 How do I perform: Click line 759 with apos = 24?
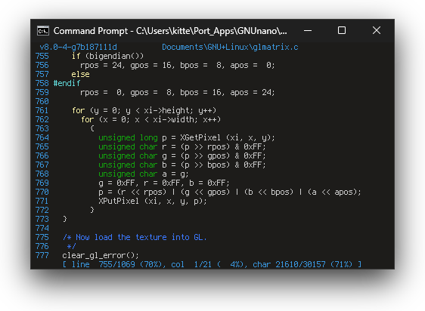coord(177,92)
